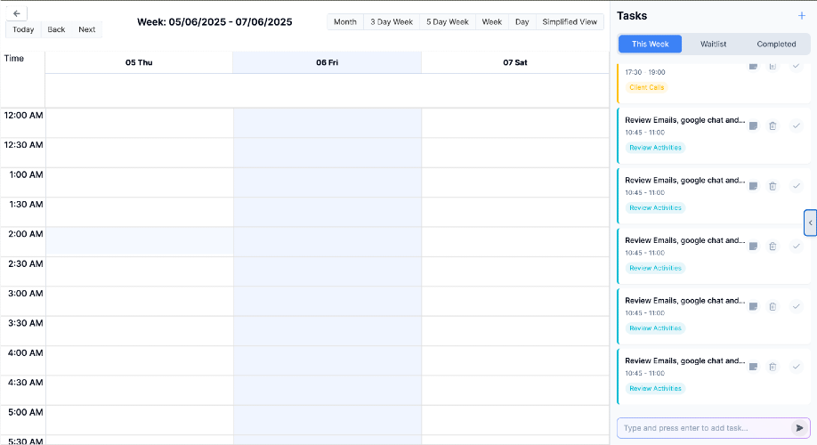Image resolution: width=817 pixels, height=445 pixels.
Task: Go Back to the previous date range
Action: click(56, 29)
